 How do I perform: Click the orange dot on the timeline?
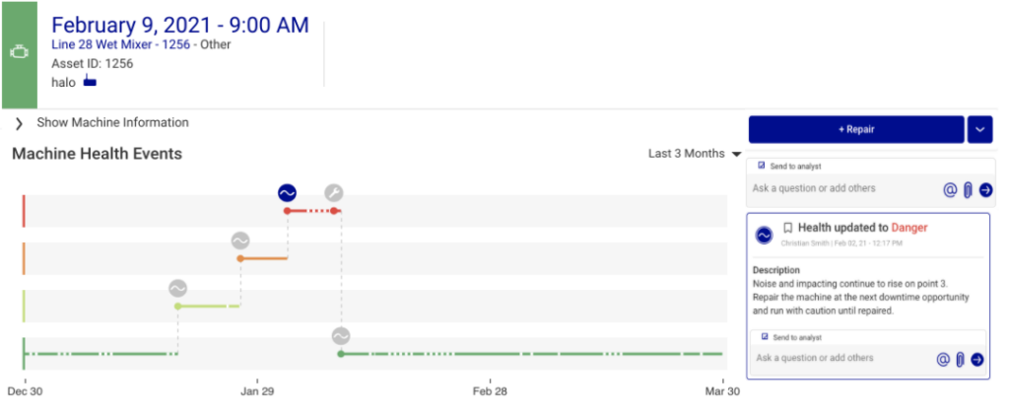(x=240, y=258)
